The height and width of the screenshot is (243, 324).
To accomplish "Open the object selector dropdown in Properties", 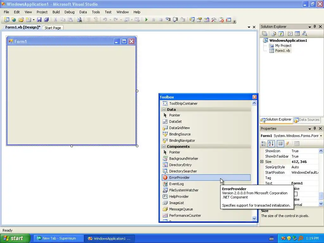I will (x=321, y=136).
